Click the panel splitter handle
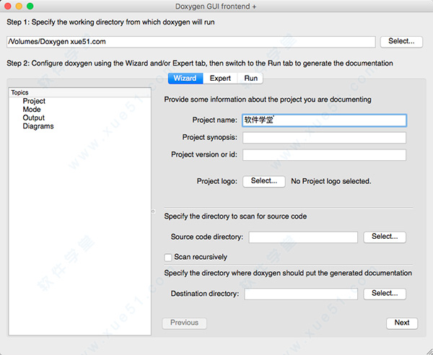Image resolution: width=433 pixels, height=355 pixels. pos(153,211)
